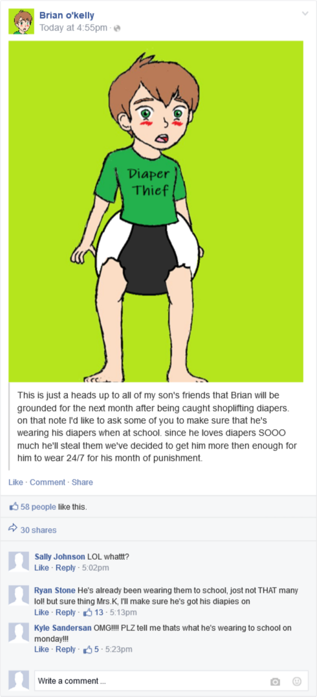Screen dimensions: 317x697
Task: Click the camera icon to attach a photo
Action: (x=275, y=681)
